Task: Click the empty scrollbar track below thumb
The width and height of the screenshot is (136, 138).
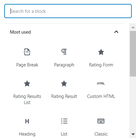Action: tap(133, 104)
